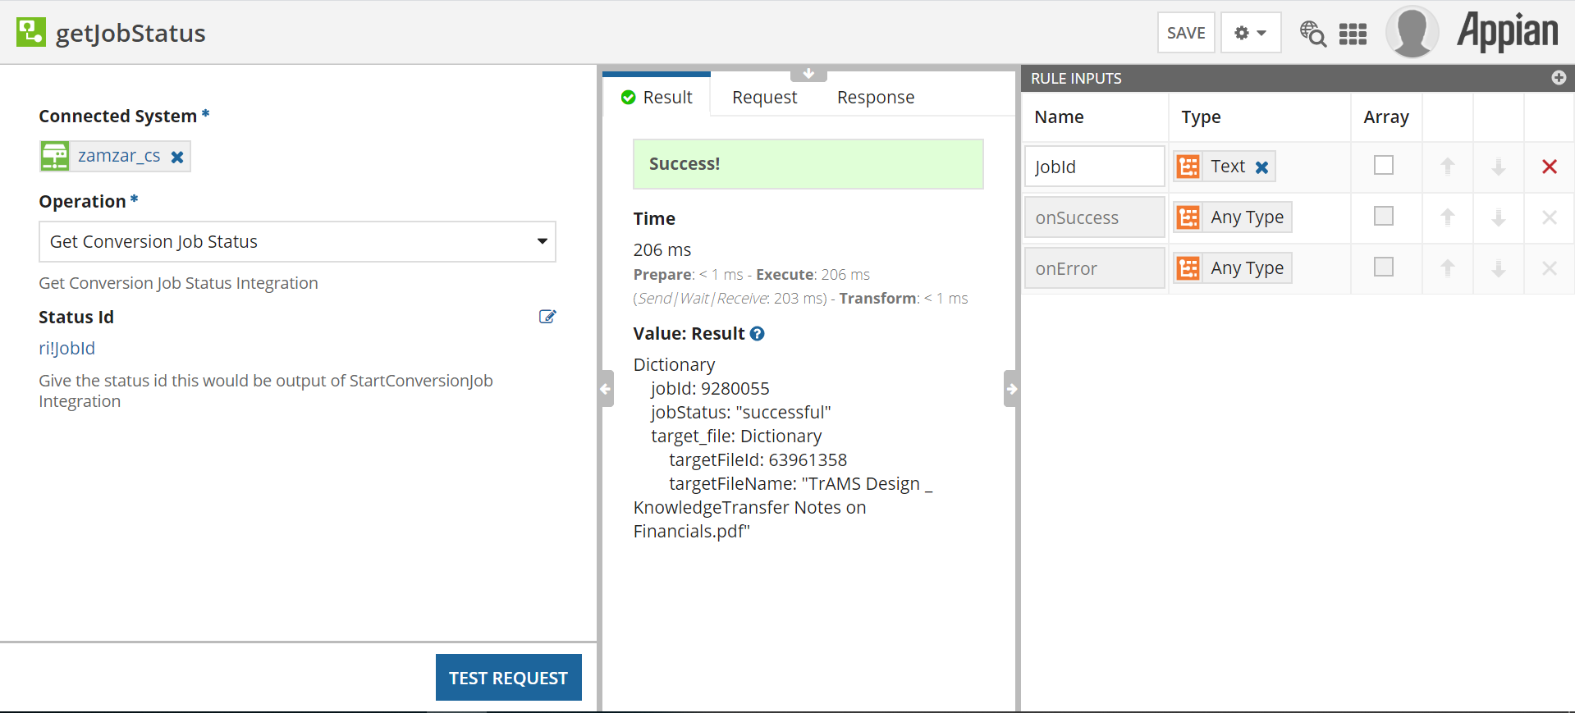Open the Operation dropdown
This screenshot has width=1575, height=713.
pos(297,241)
